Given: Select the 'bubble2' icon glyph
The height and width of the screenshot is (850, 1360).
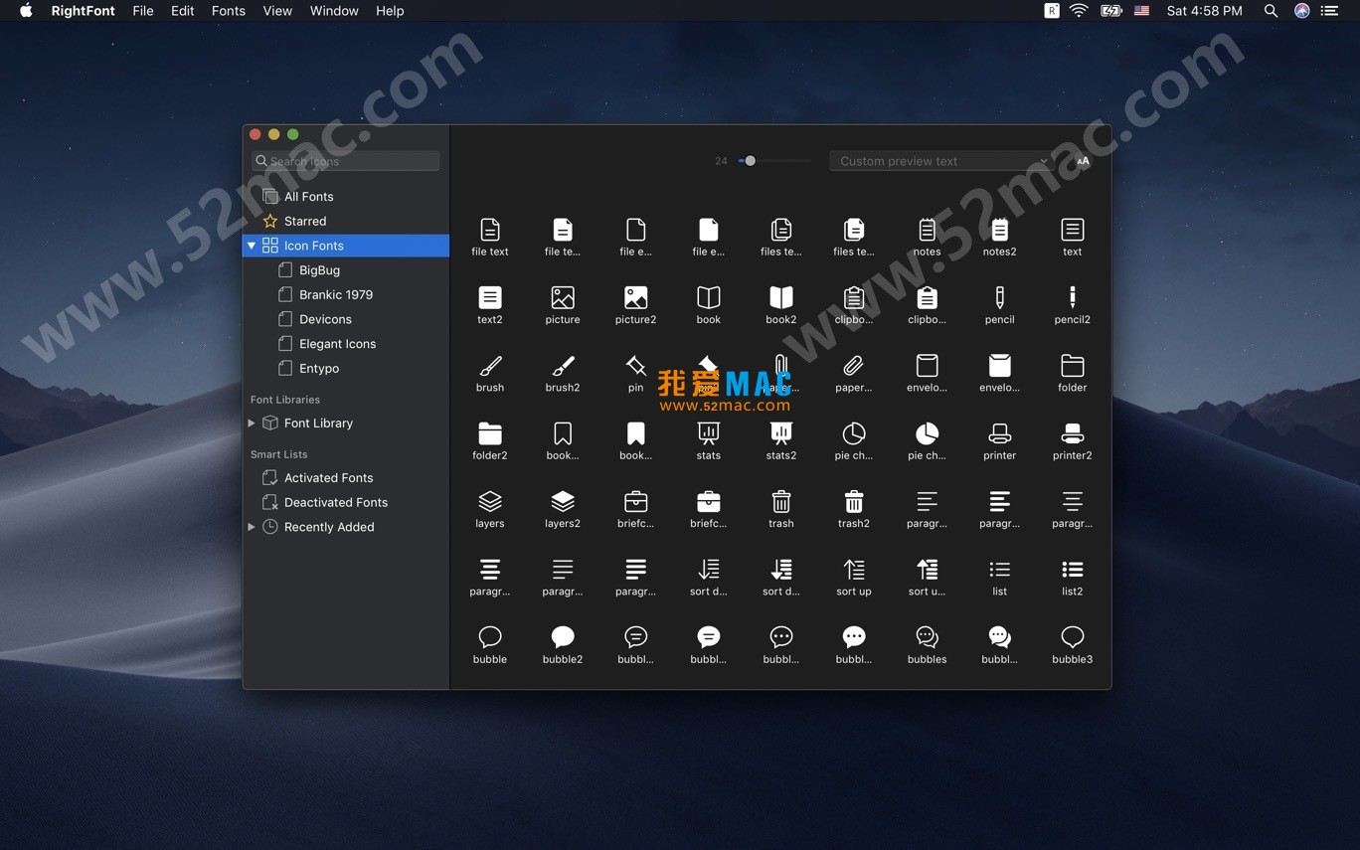Looking at the screenshot, I should (x=563, y=637).
